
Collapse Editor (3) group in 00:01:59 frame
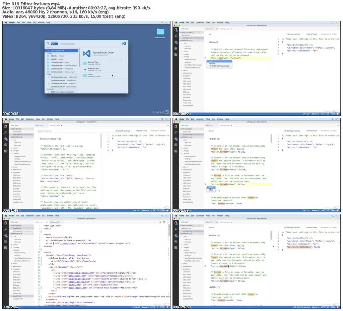click(214, 139)
